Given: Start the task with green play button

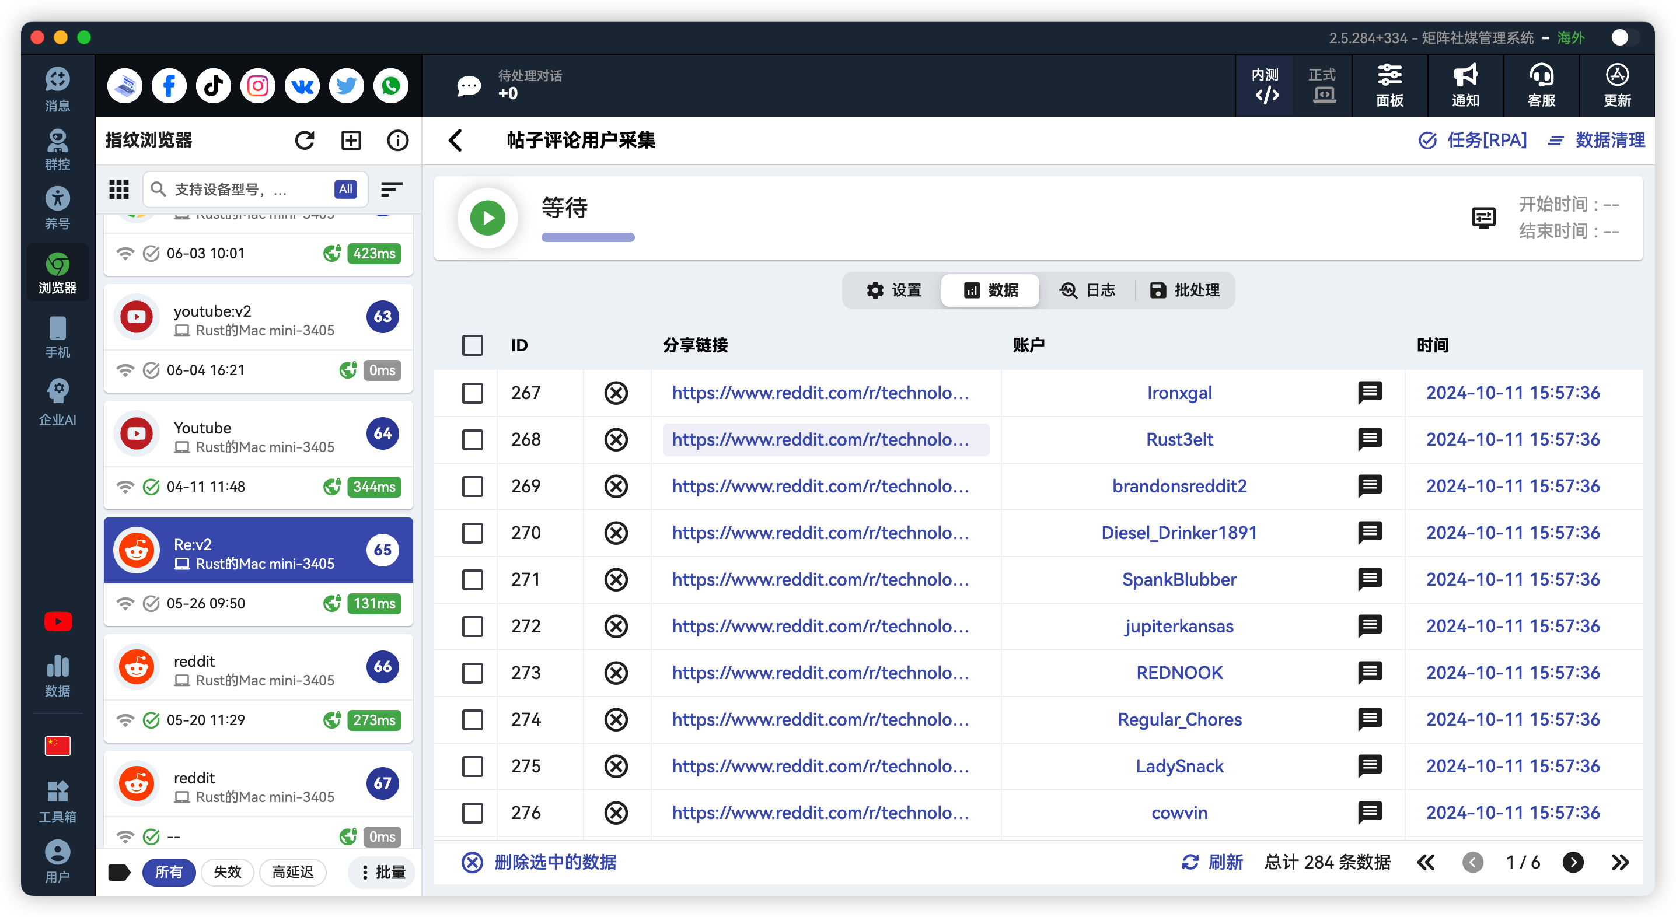Looking at the screenshot, I should click(487, 218).
